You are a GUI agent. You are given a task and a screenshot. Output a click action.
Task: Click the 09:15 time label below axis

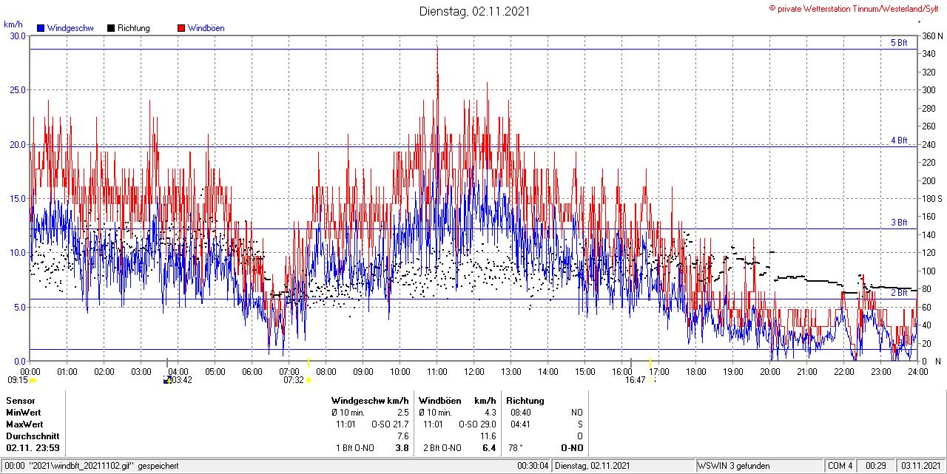click(18, 380)
